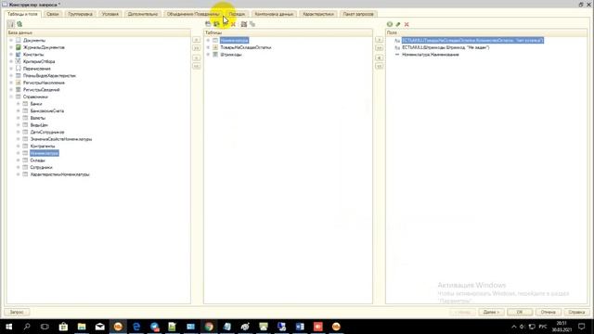
Task: Open Mail app from taskbar
Action: (99, 327)
